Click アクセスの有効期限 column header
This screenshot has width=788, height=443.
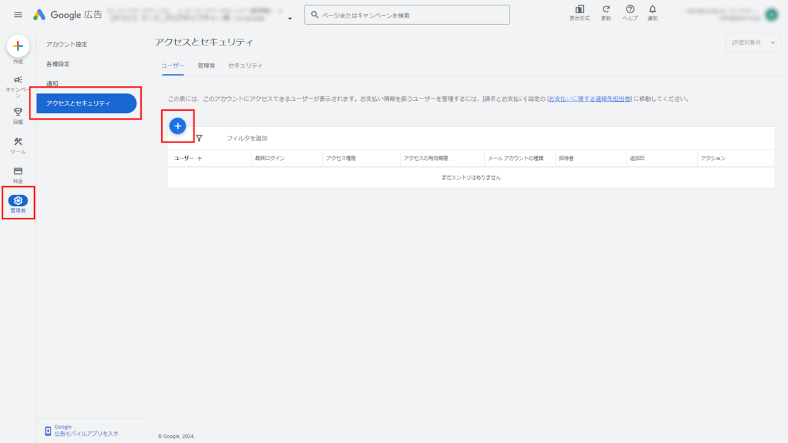click(426, 158)
